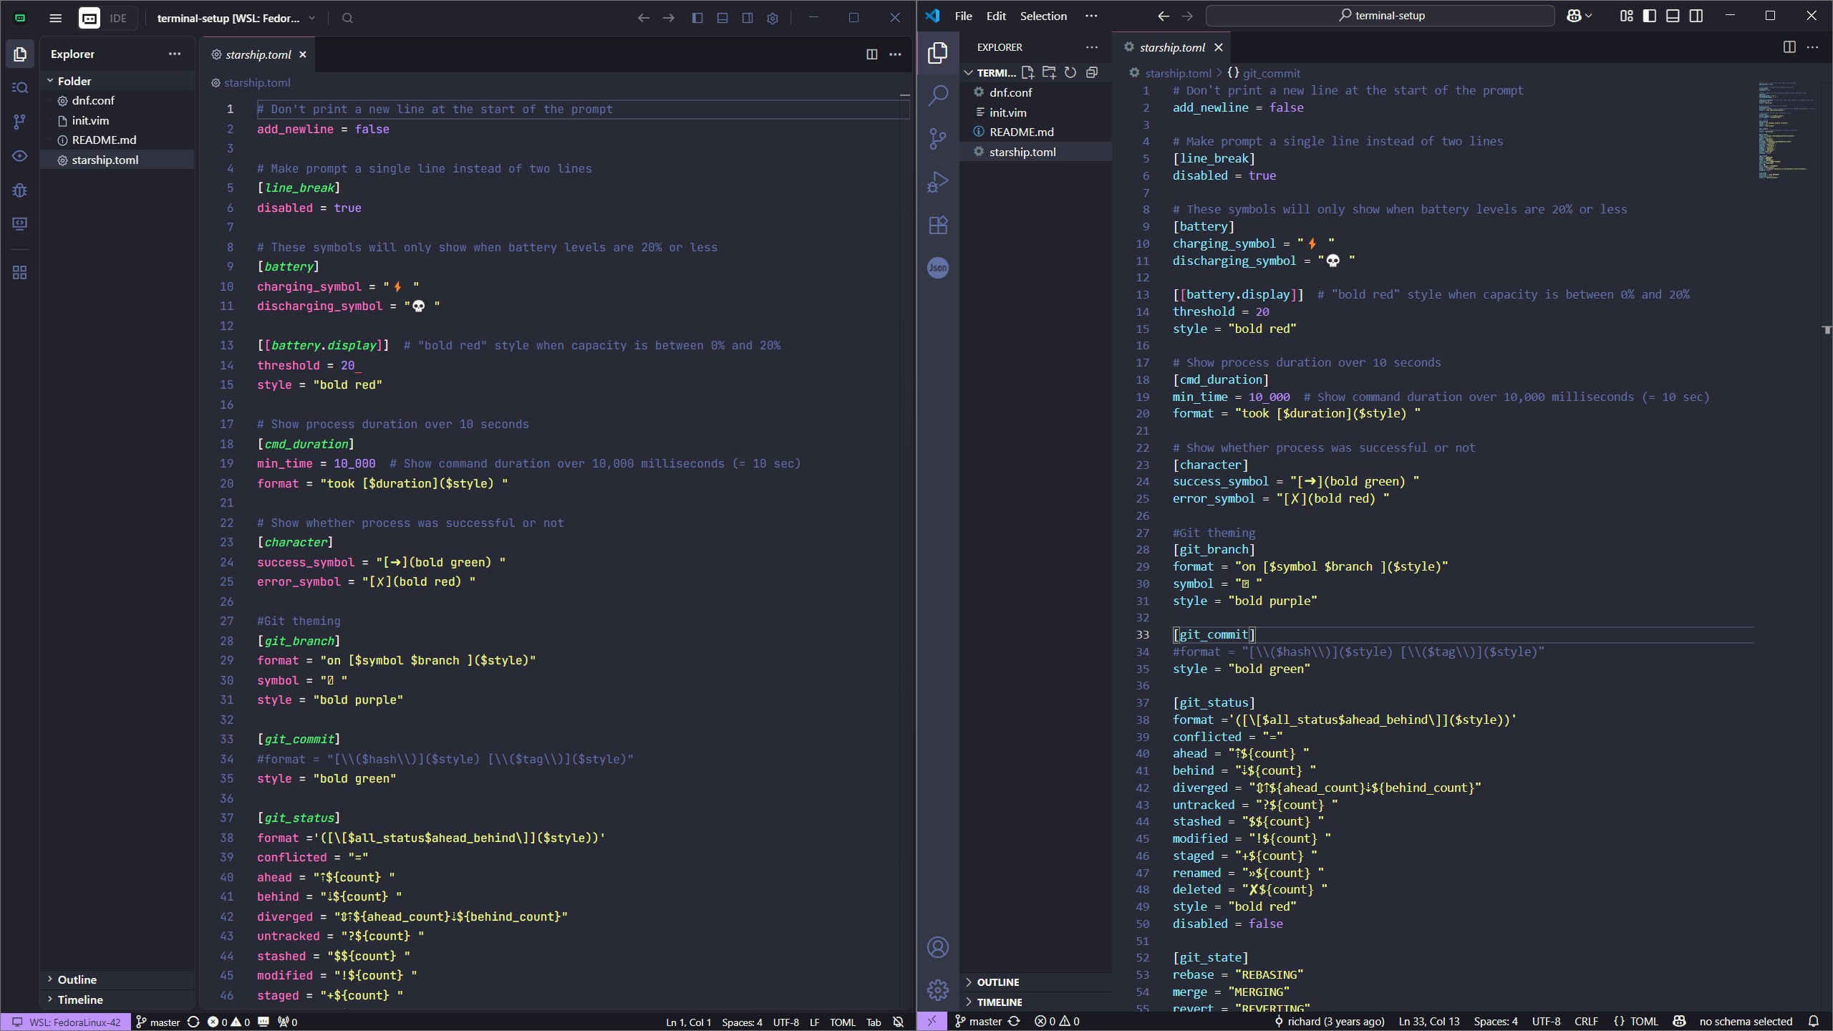This screenshot has height=1031, width=1833.
Task: Open the Search view in left IDE sidebar
Action: pos(20,87)
